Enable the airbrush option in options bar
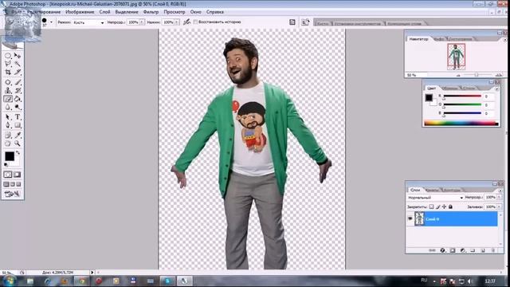The image size is (510, 287). click(186, 22)
